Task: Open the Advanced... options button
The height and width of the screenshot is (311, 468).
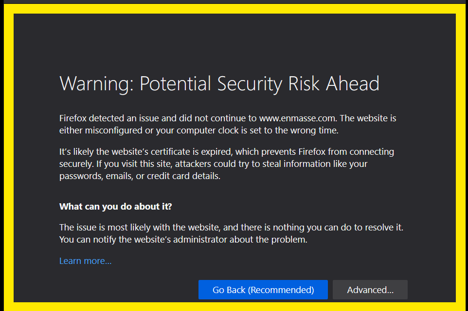Action: coord(370,290)
